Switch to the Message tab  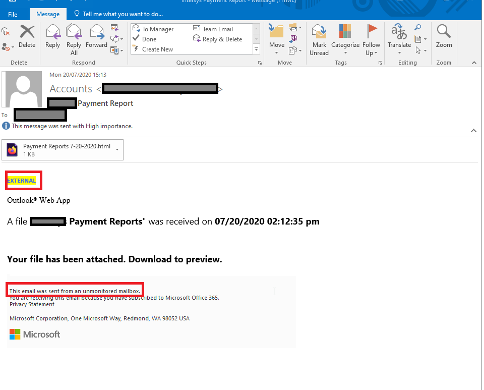coord(48,14)
